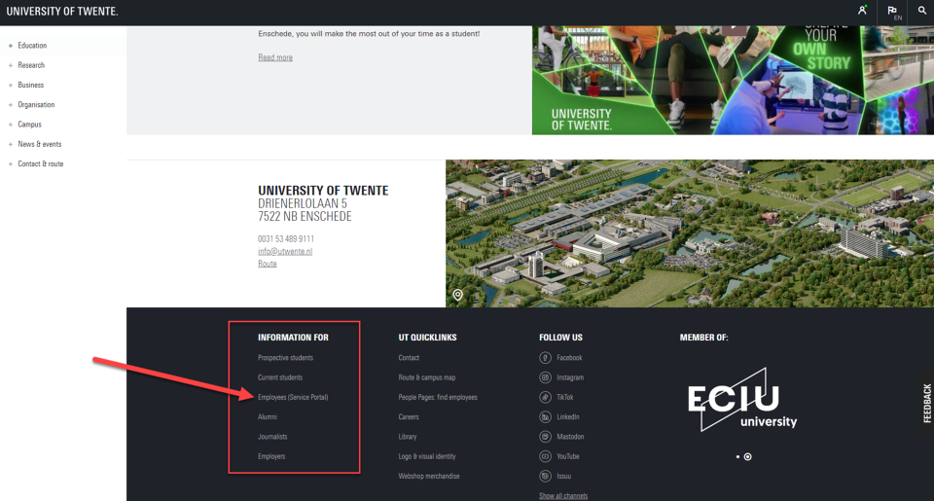Click the map location pin icon
The height and width of the screenshot is (501, 934).
pyautogui.click(x=457, y=295)
